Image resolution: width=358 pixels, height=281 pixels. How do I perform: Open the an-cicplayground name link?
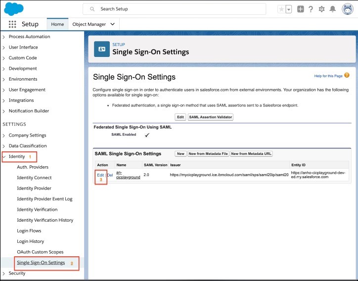(x=128, y=175)
